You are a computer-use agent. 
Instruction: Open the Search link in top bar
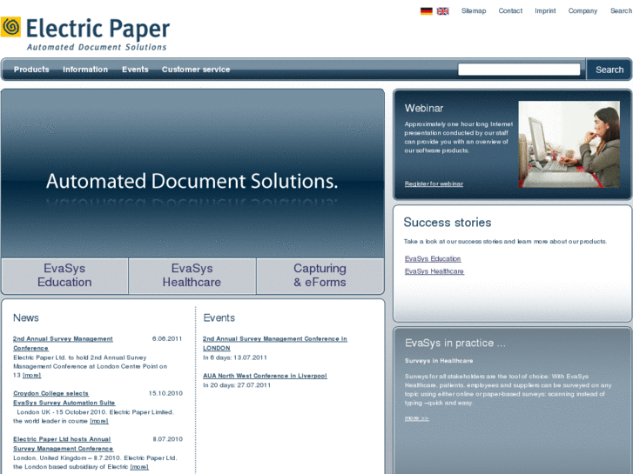[621, 11]
